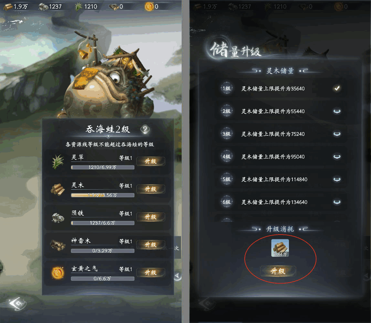Expand the side panel arrow on right edge
This screenshot has height=323, width=371.
177,276
